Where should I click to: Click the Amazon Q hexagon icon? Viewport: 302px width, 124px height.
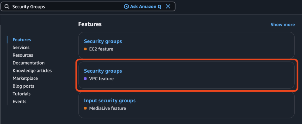[126, 6]
